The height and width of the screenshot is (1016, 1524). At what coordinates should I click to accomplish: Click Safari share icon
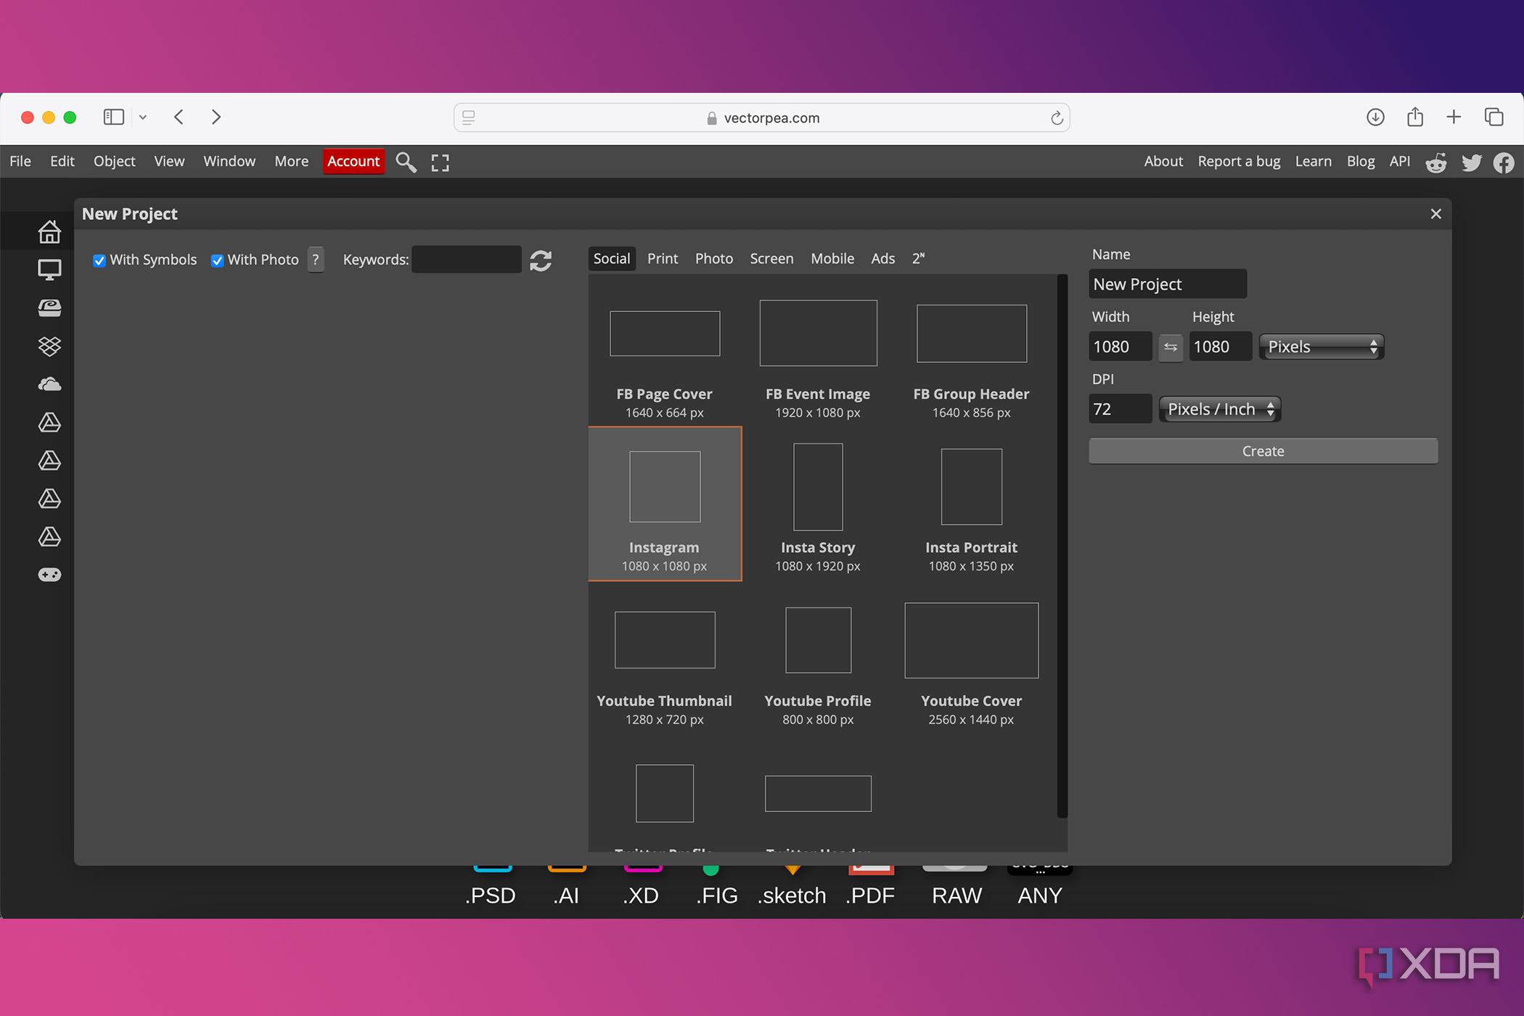[1414, 117]
